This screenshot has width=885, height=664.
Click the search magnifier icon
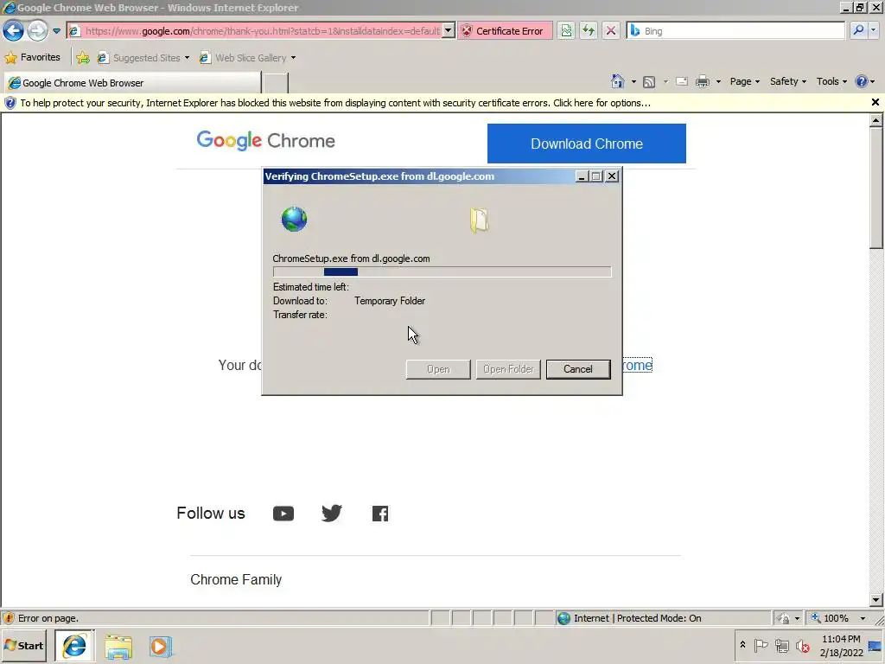[858, 31]
